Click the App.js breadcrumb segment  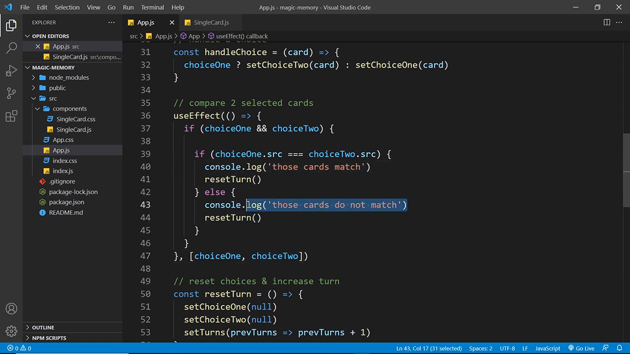click(160, 36)
